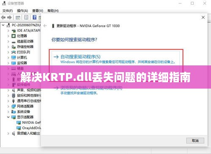The width and height of the screenshot is (211, 154).
Task: Click the Device Manager title bar icon
Action: (4, 3)
